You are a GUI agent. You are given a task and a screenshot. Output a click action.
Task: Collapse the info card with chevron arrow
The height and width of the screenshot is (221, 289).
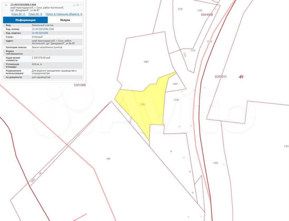81,5
